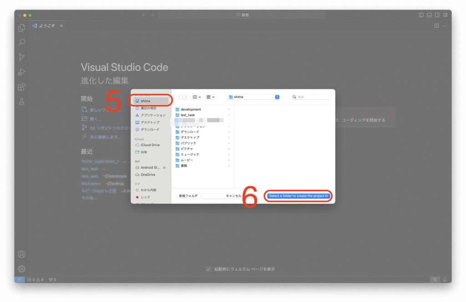Select 共有 in the dialog sidebar
466x302 pixels.
(x=151, y=152)
